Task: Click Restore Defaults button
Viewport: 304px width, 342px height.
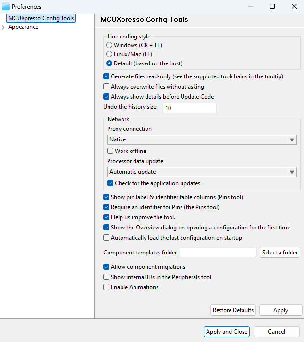Action: (x=233, y=310)
